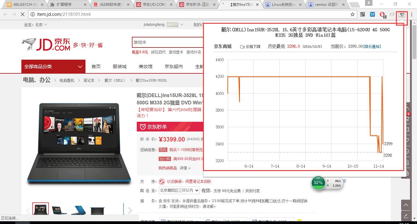Close the 49LG61CH tab
417x224 pixels.
tap(42, 5)
